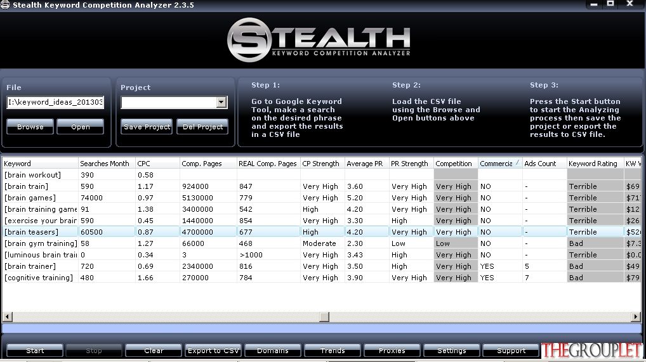Viewport: 646px width, 362px height.
Task: Click scroll right arrow of table
Action: point(636,317)
